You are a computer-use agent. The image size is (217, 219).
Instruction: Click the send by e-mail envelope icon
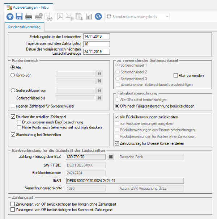[x=69, y=17]
